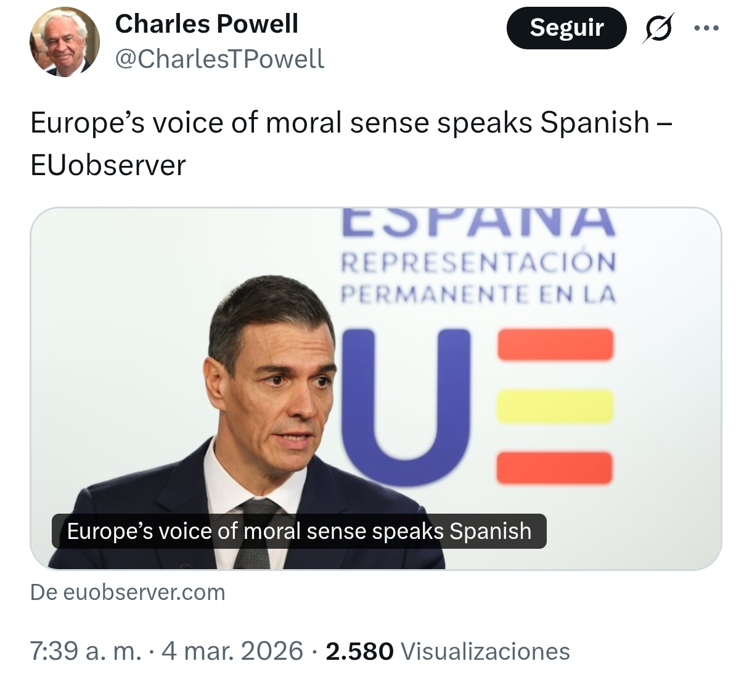
Task: Open Charles Powell's profile avatar
Action: coord(65,42)
